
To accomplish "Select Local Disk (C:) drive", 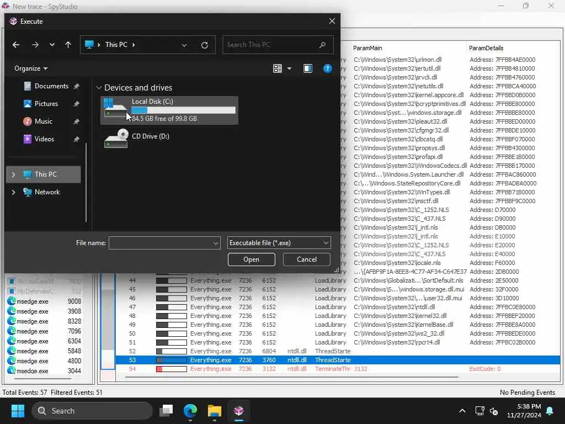I will click(169, 110).
